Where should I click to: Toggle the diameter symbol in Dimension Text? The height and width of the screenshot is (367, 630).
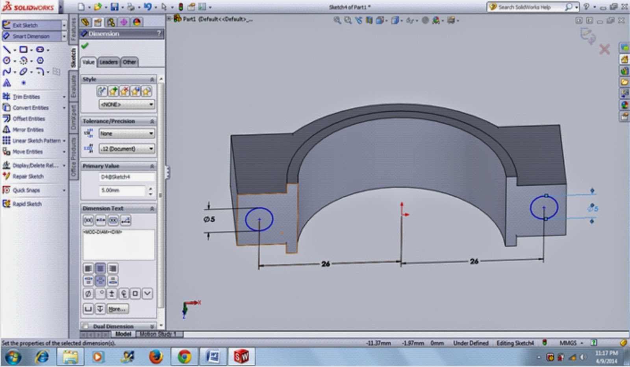[x=88, y=293]
